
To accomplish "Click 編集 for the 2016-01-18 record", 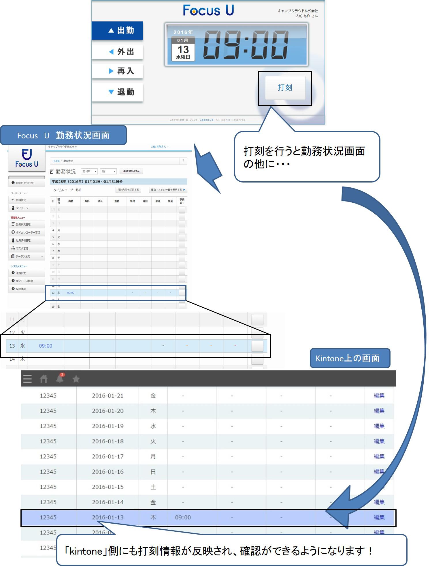I will click(x=379, y=441).
